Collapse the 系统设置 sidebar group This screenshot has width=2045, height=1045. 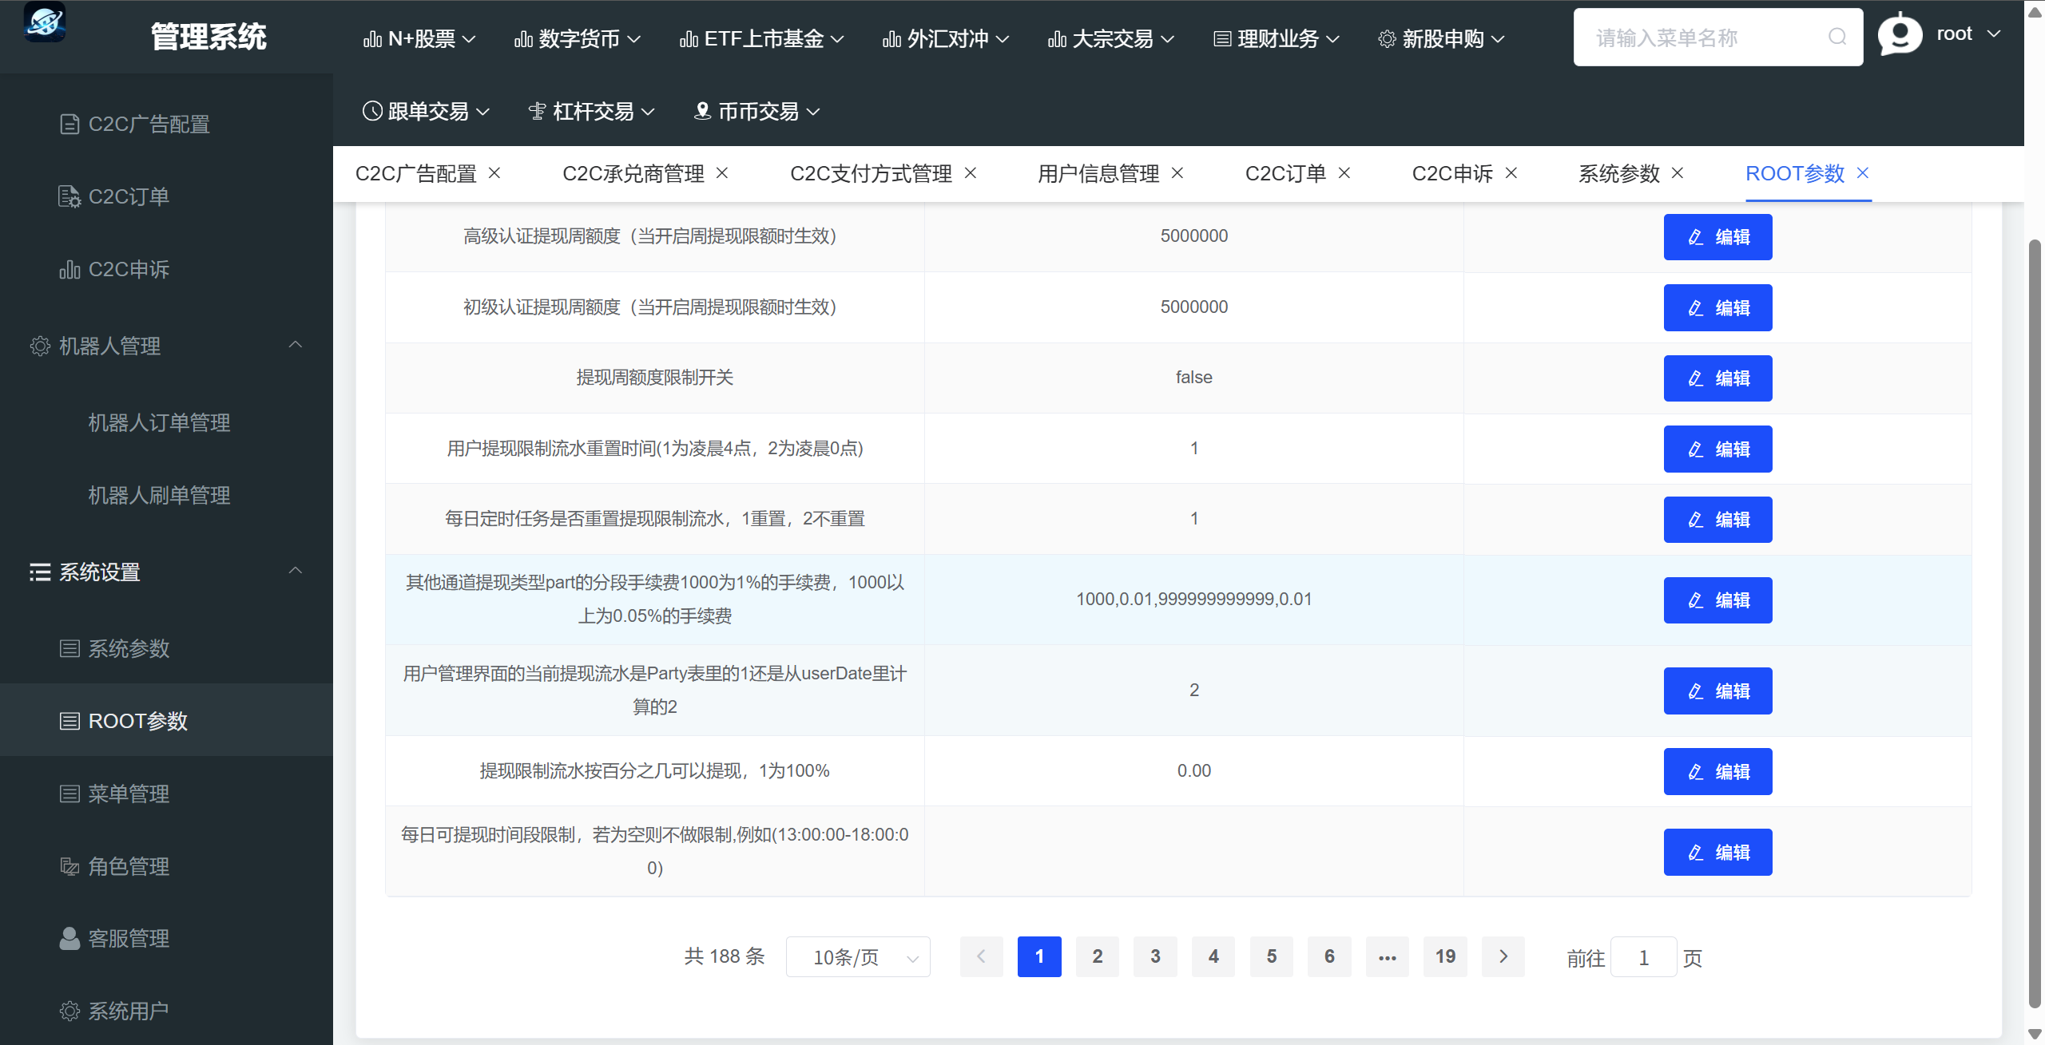click(295, 571)
